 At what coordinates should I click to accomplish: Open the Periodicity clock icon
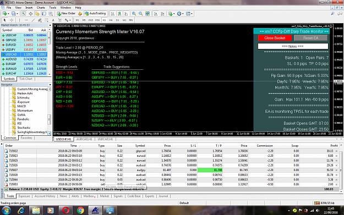pos(179,14)
